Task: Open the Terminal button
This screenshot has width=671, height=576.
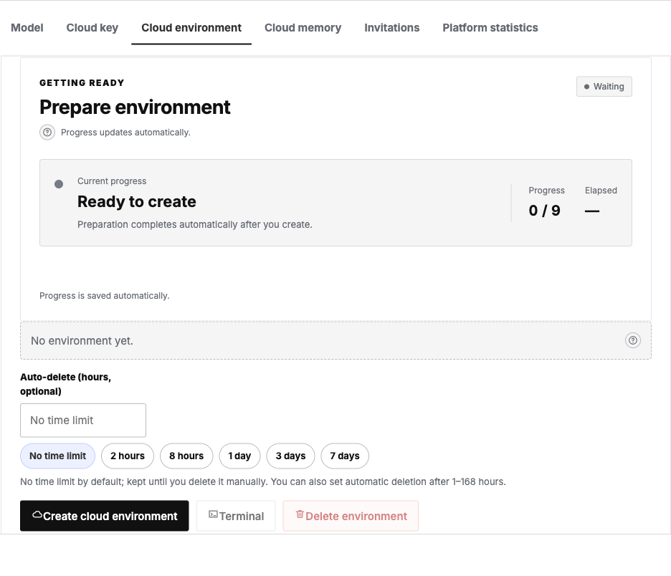Action: (x=236, y=516)
